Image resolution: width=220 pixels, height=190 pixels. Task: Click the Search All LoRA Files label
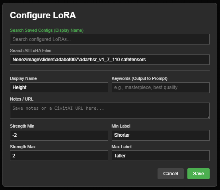31,50
